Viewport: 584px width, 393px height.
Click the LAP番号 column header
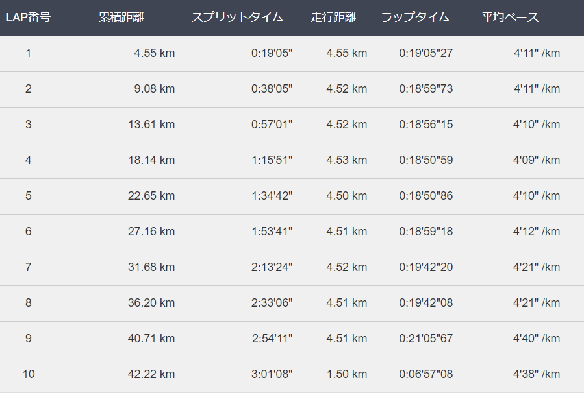(29, 17)
